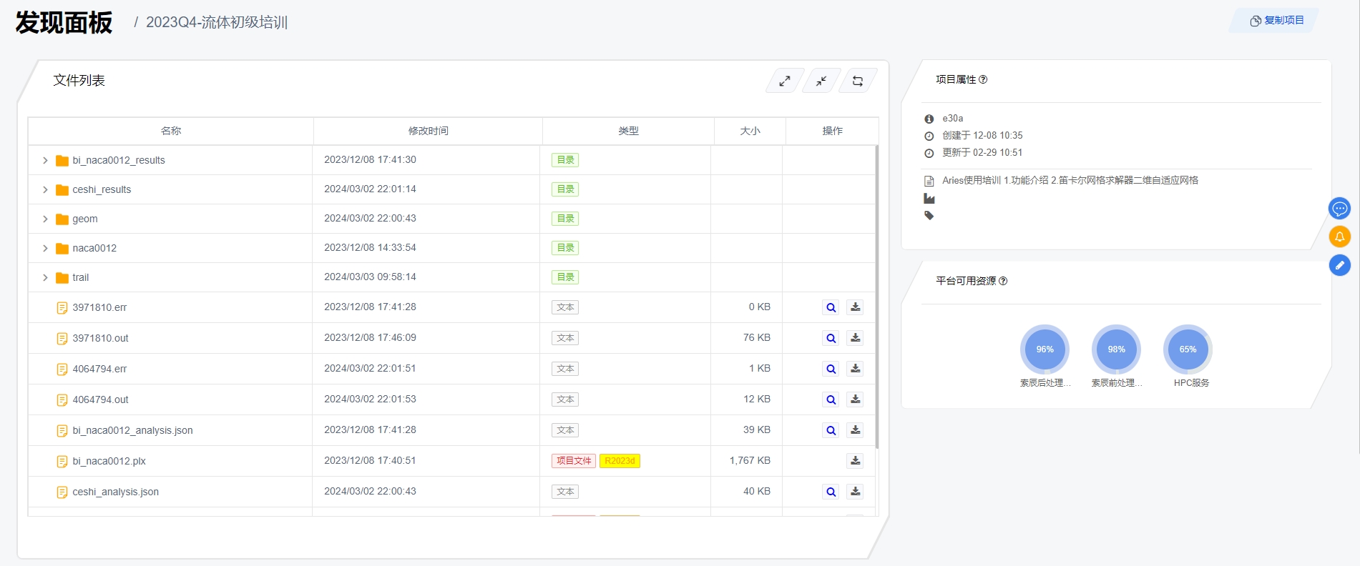This screenshot has width=1360, height=566.
Task: Click the 类型 column header
Action: click(628, 131)
